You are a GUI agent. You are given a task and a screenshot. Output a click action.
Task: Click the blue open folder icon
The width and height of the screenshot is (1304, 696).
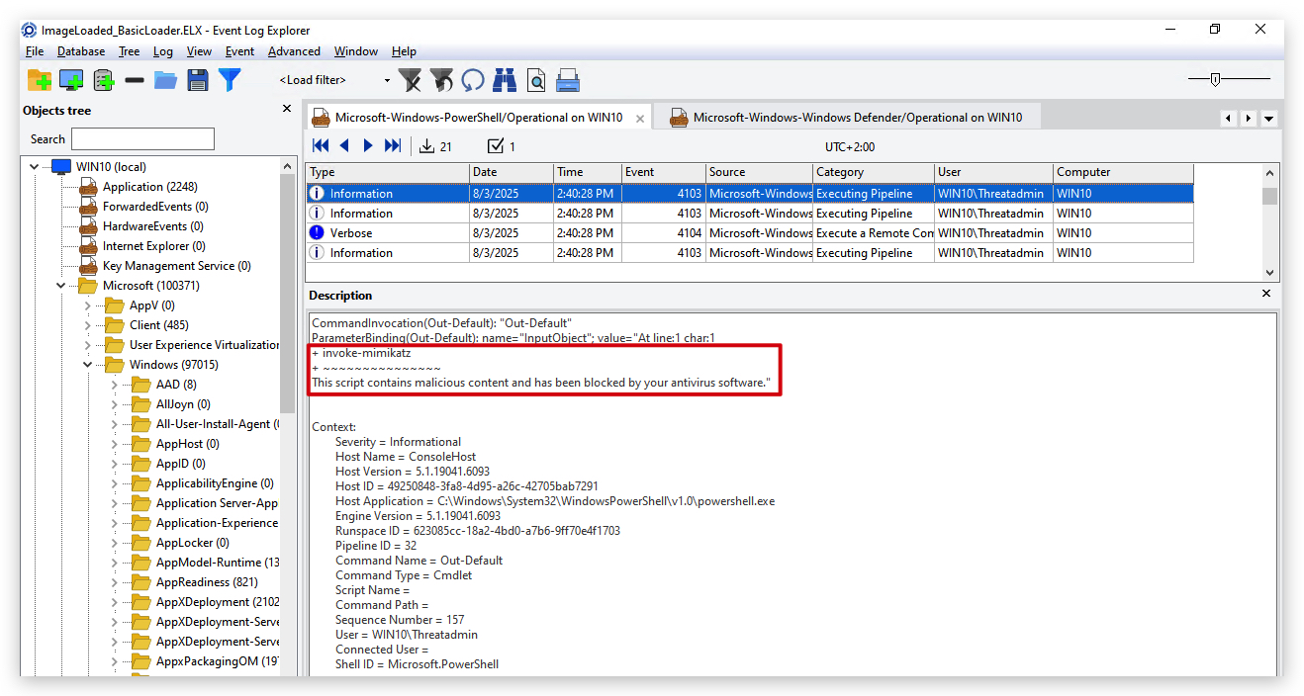click(165, 80)
